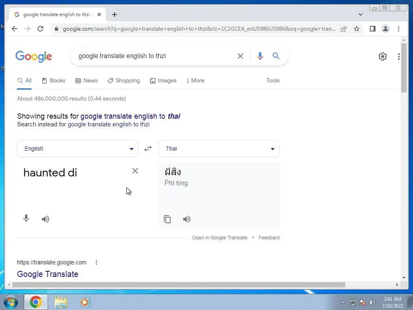Click the scroll down arrow

tap(404, 278)
